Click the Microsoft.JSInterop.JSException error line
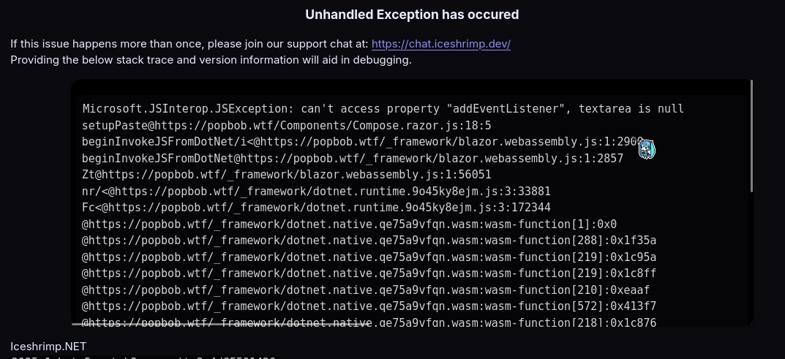Image resolution: width=785 pixels, height=359 pixels. tap(383, 109)
